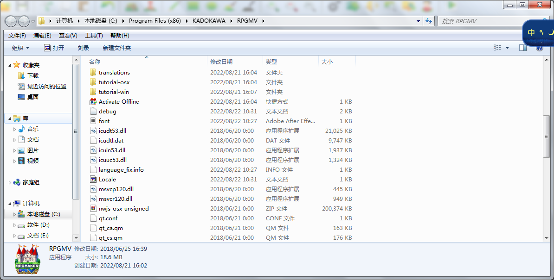Toggle the preview pane icon
The height and width of the screenshot is (280, 554).
tap(523, 48)
